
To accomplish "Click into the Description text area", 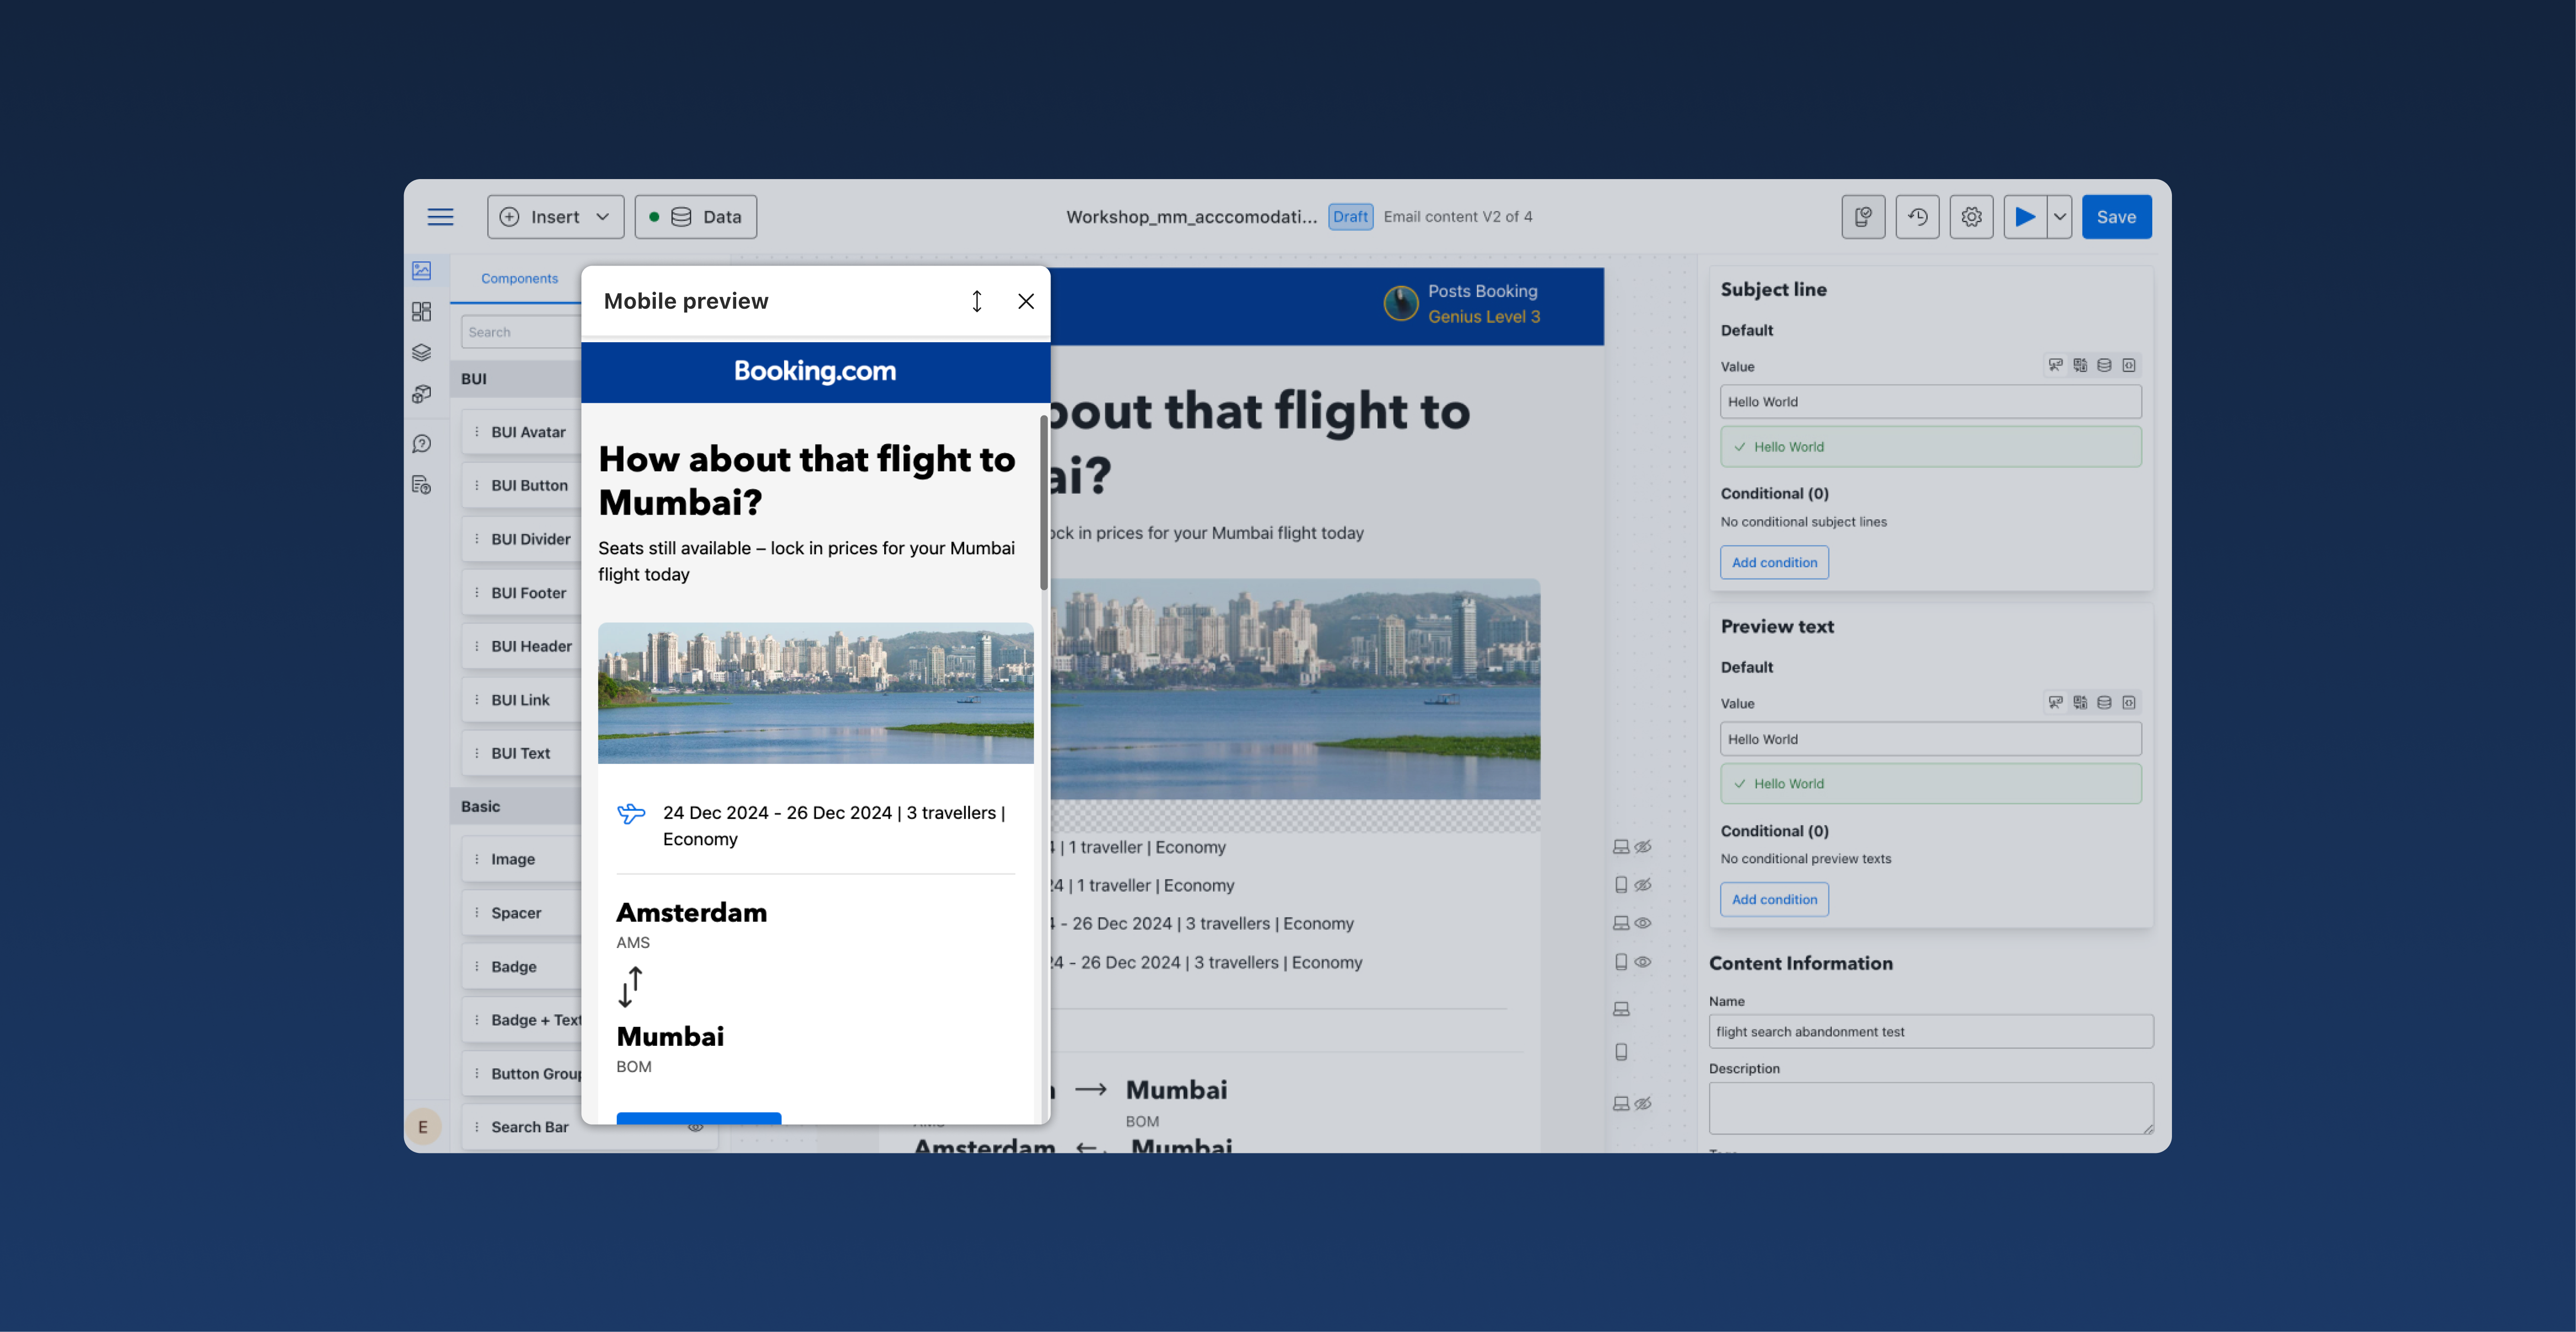I will pyautogui.click(x=1931, y=1108).
